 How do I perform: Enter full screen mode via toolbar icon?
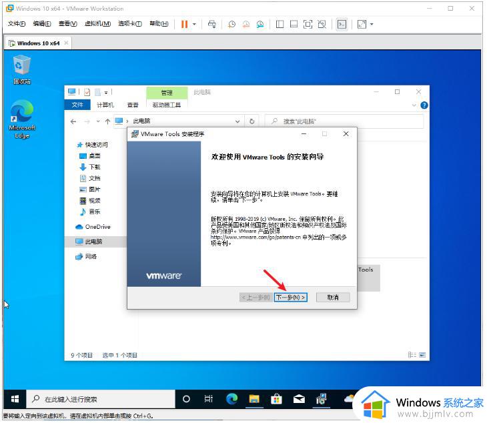point(308,24)
